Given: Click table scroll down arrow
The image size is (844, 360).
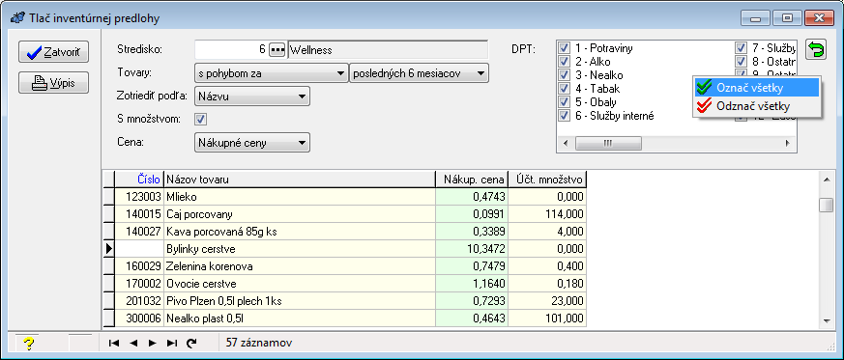Looking at the screenshot, I should coord(827,320).
